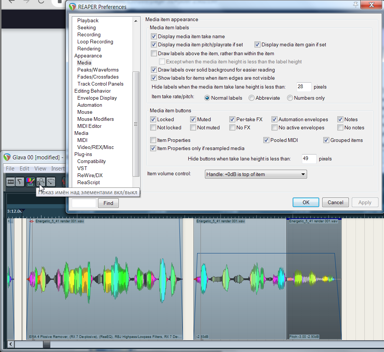Toggle Display media item take name
The width and height of the screenshot is (384, 352).
click(x=154, y=37)
